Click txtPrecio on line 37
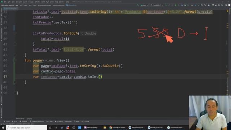The image size is (231, 130). (x=42, y=22)
